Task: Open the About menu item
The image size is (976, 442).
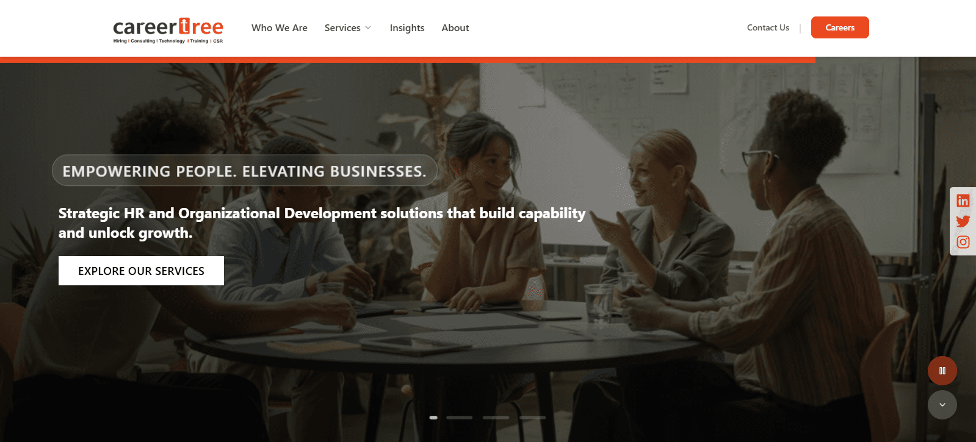Action: [455, 28]
